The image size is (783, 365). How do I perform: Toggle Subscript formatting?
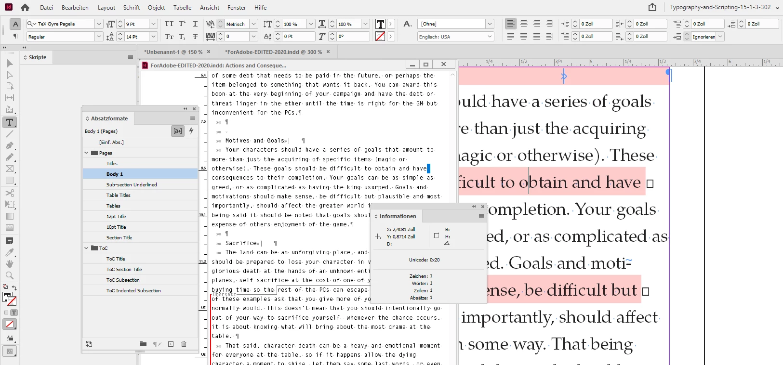(182, 36)
